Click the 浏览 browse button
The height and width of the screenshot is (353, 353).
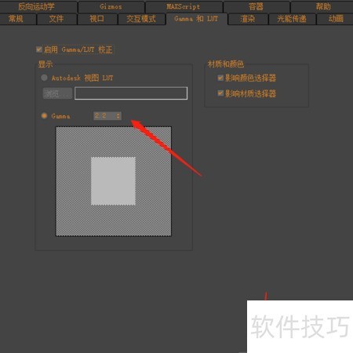click(x=57, y=93)
